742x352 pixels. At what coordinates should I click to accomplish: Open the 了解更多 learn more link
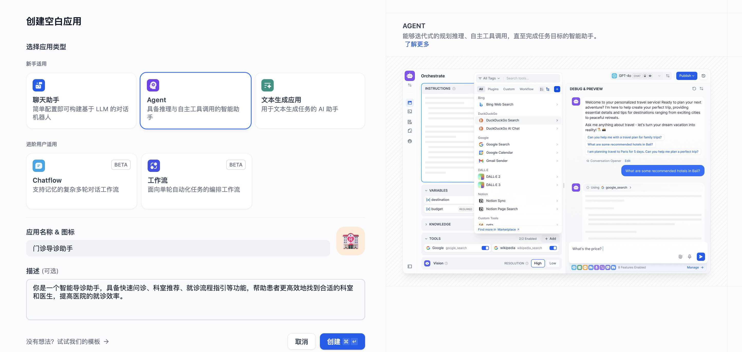[x=417, y=44]
